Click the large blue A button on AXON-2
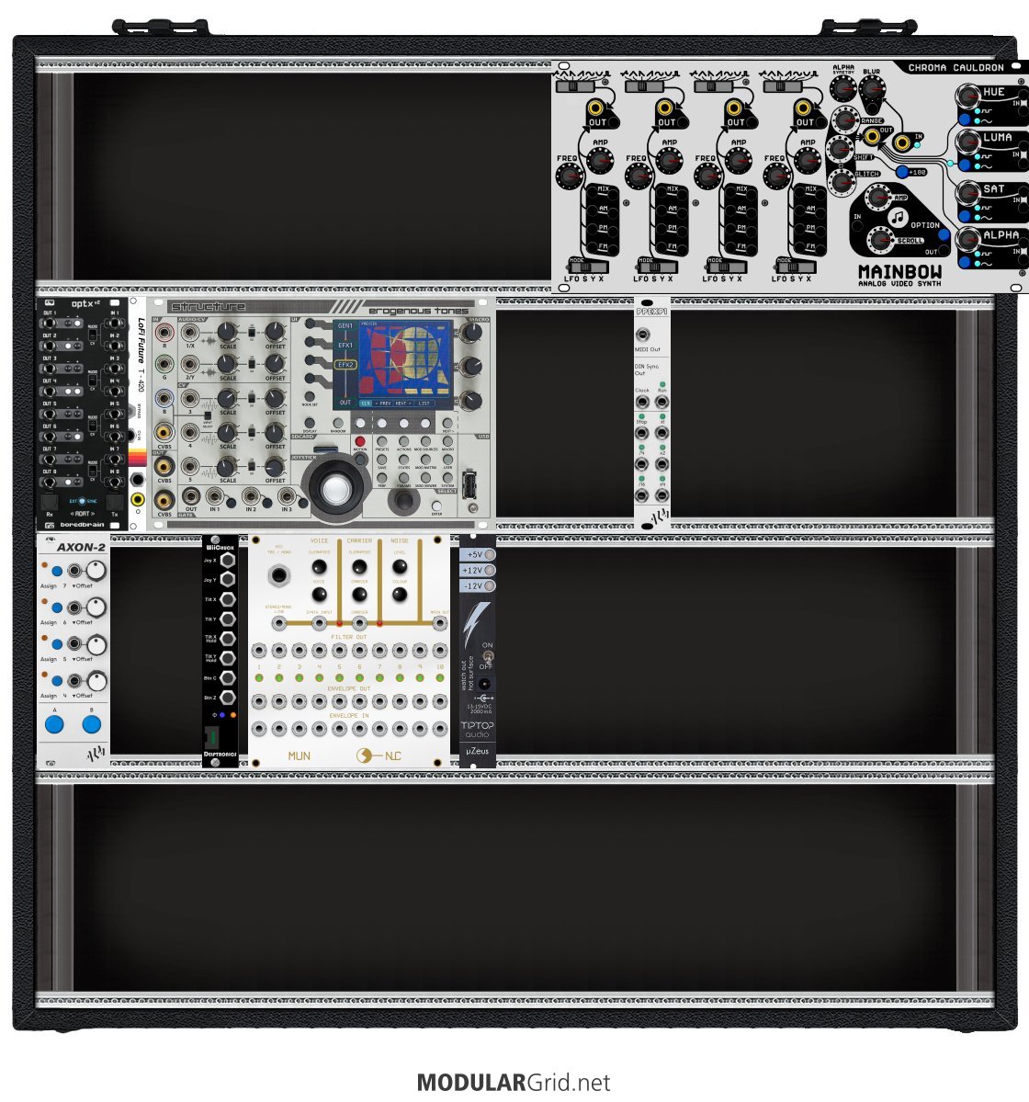Screen dimensions: 1029x1102 54,724
